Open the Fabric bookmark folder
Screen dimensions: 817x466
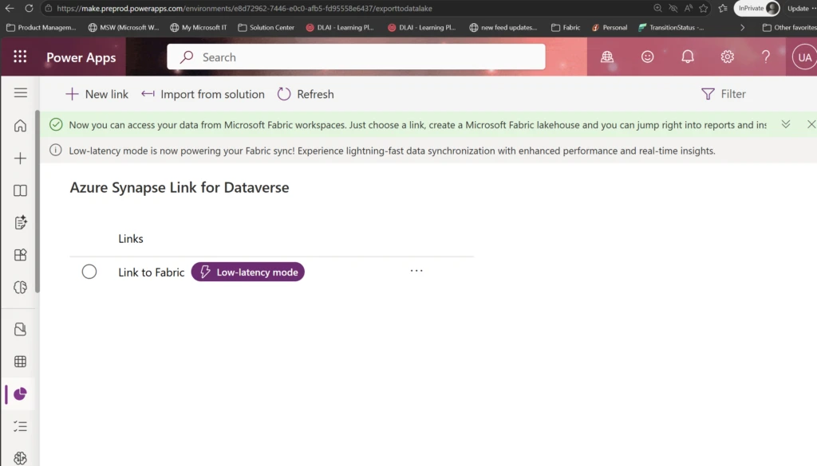click(x=566, y=28)
